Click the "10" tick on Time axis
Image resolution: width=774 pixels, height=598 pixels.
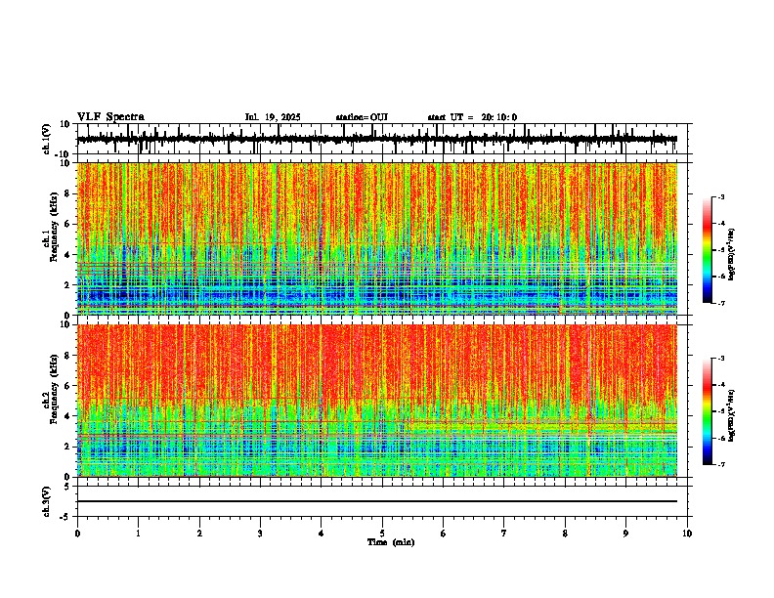[x=687, y=534]
